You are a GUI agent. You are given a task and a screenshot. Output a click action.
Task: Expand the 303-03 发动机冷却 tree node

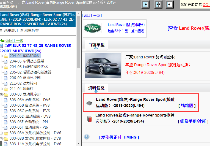click(1, 94)
